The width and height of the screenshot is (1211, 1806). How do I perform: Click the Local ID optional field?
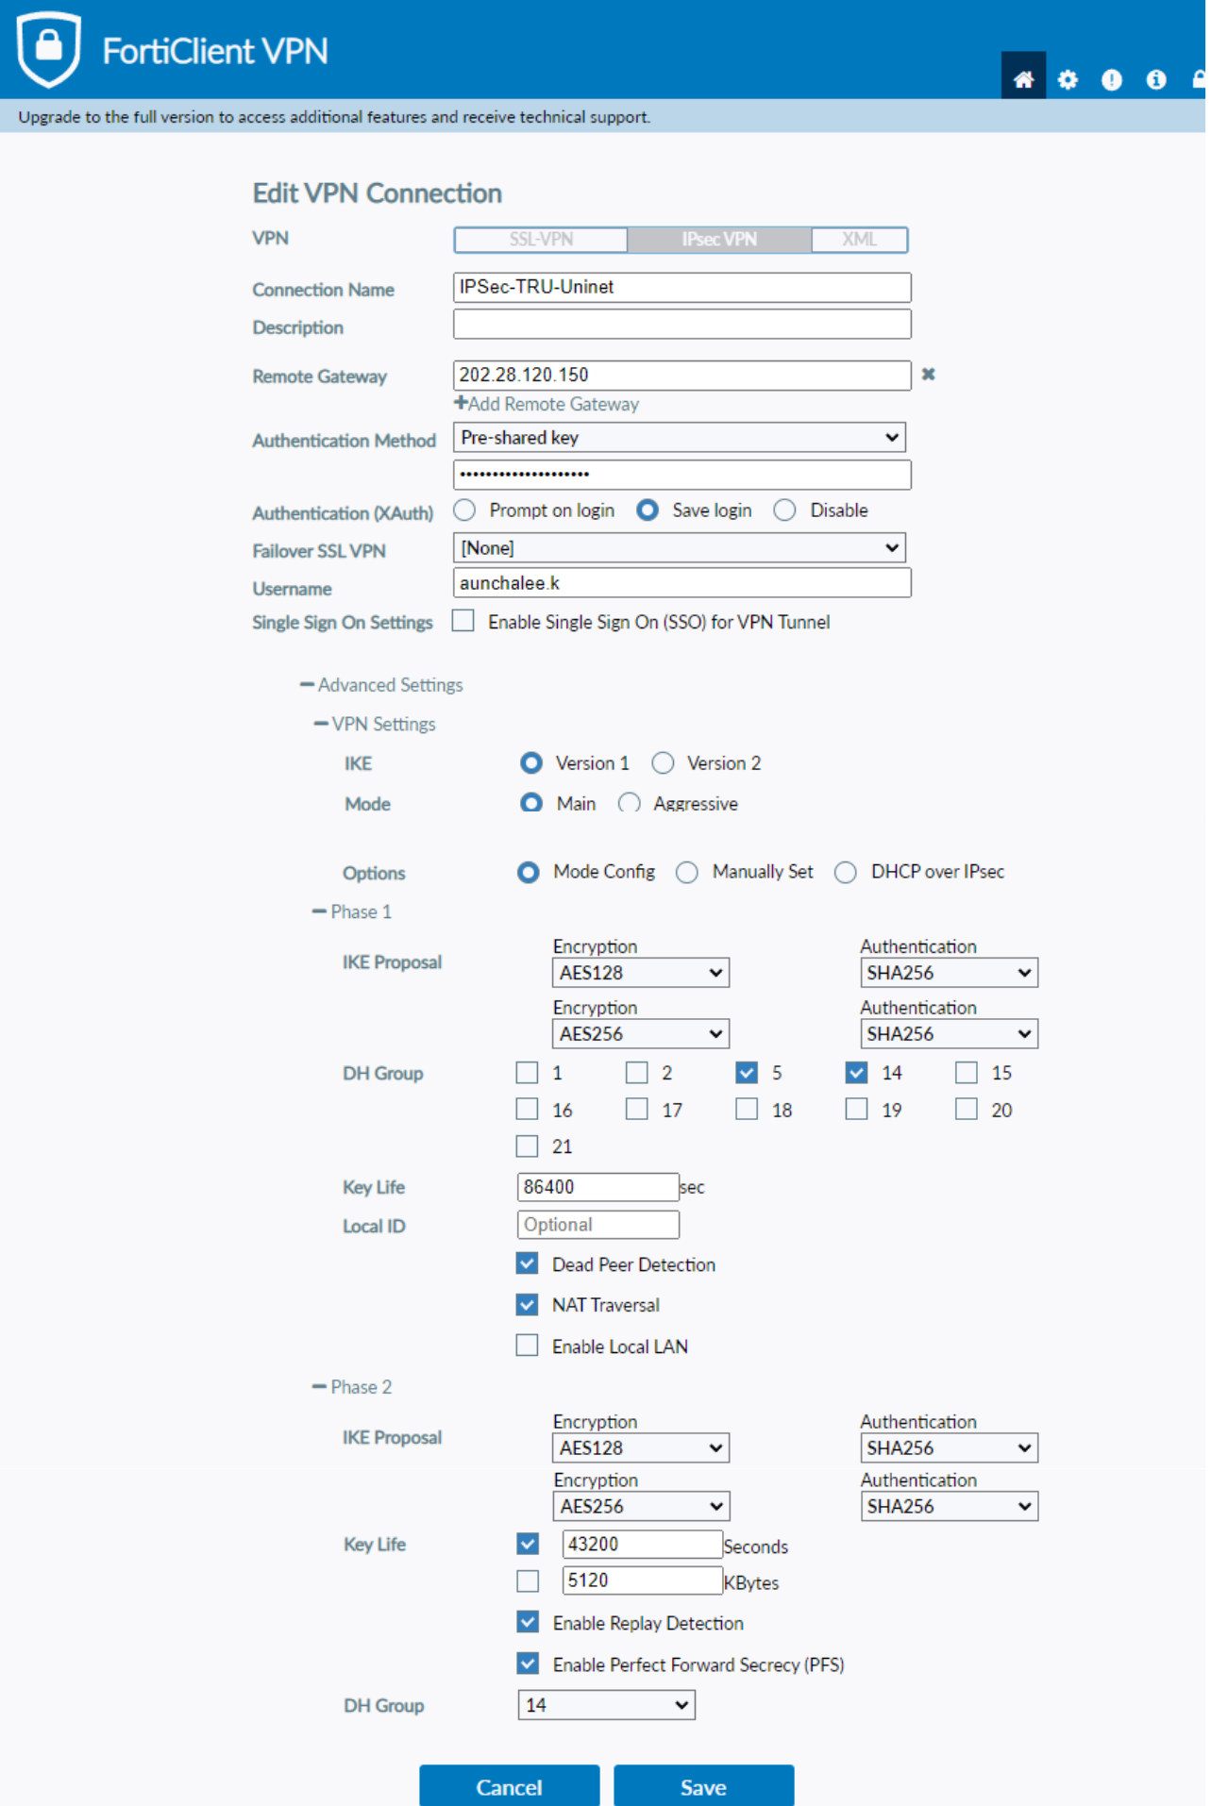pos(598,1225)
